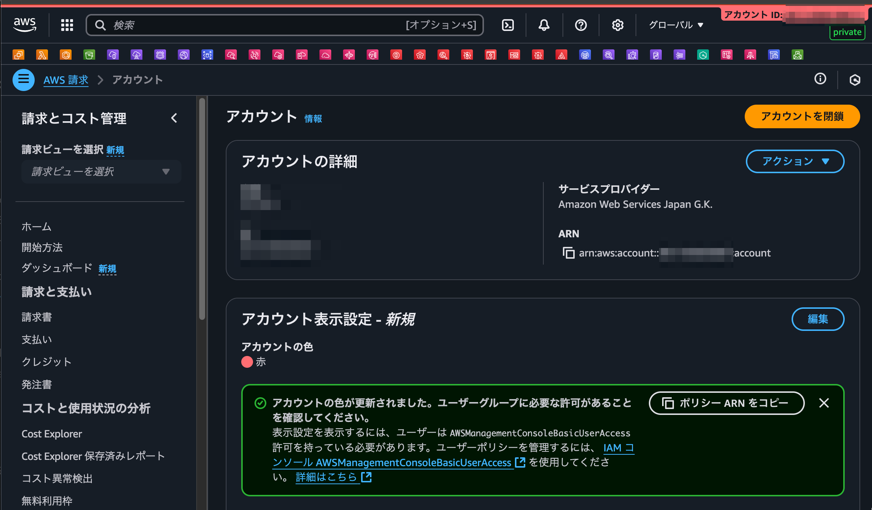
Task: Open the Kinesis purple waves shortcut
Action: click(679, 55)
